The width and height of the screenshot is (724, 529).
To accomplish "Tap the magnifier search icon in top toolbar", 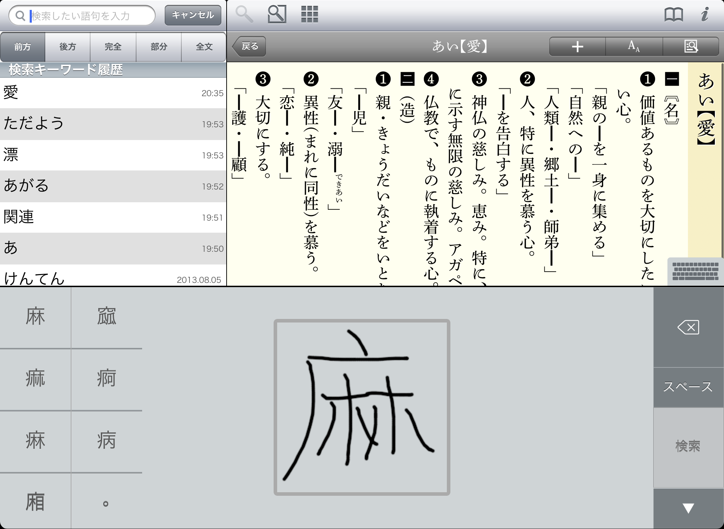I will click(244, 15).
